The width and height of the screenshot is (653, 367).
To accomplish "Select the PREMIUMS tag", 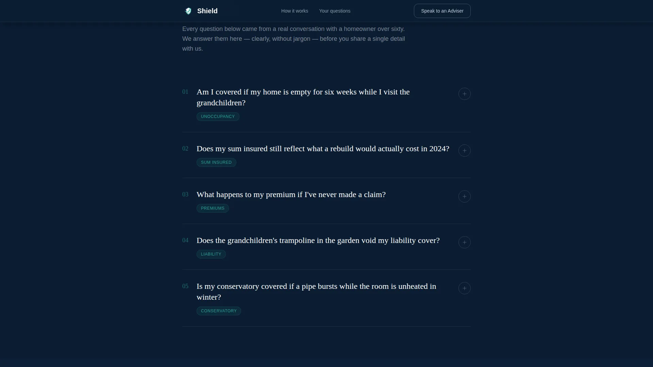I will 213,208.
